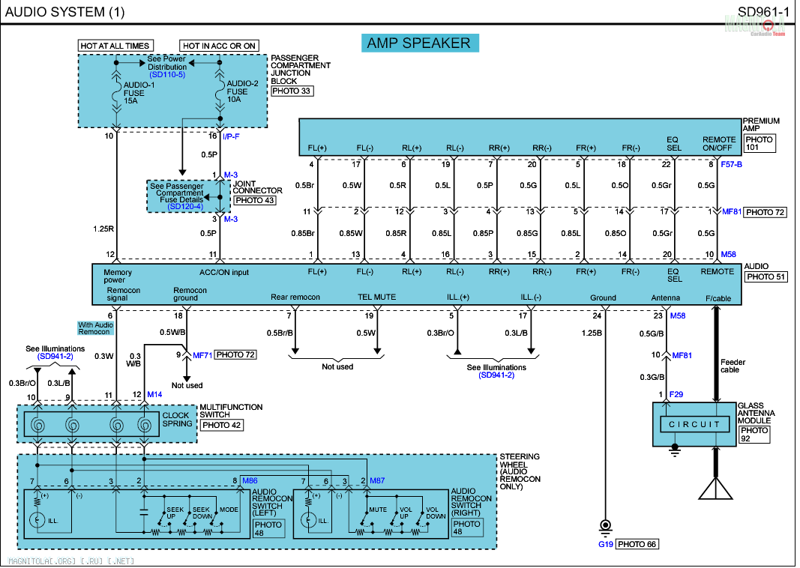Click the AMP SPEAKER title banner

click(x=418, y=43)
